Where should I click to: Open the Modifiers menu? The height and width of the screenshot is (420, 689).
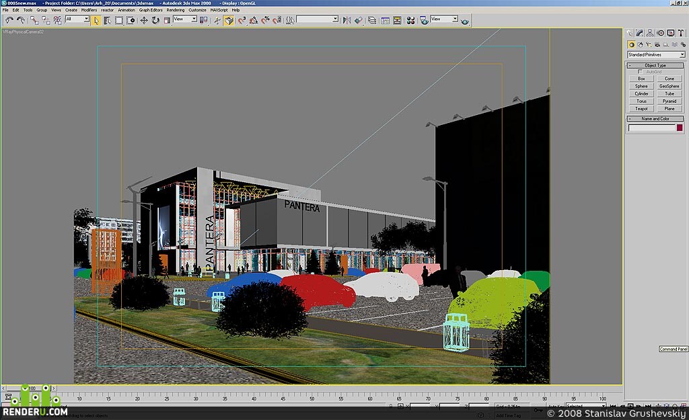click(x=89, y=9)
